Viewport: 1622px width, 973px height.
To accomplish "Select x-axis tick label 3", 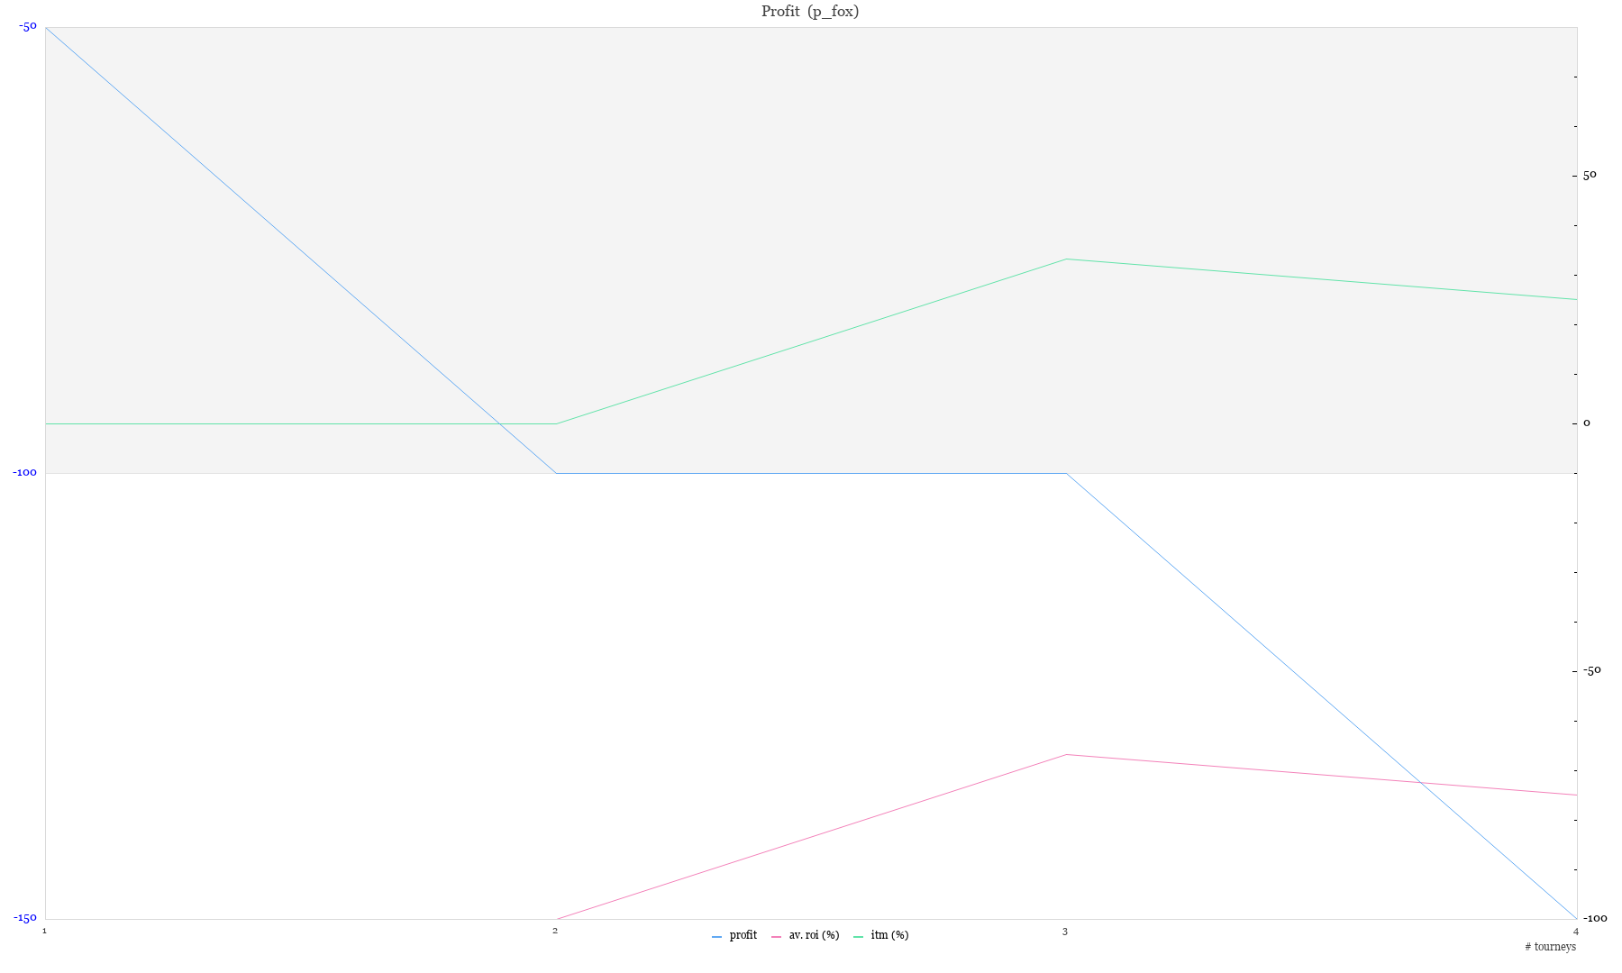I will (x=1065, y=931).
